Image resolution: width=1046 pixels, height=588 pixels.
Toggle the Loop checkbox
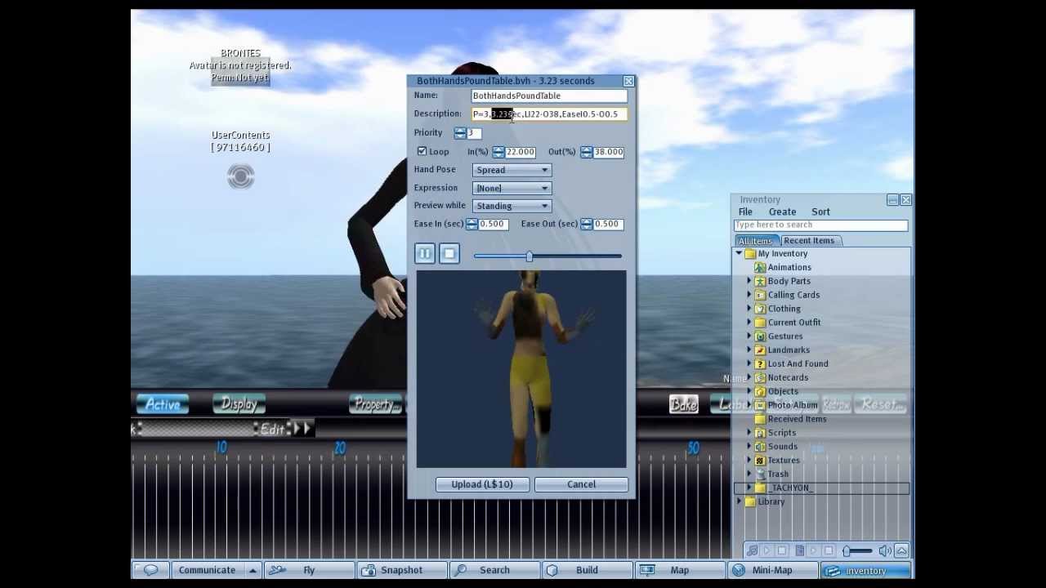[422, 151]
